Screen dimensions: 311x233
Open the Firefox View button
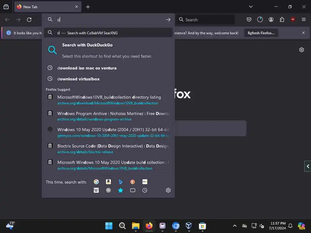click(x=6, y=7)
